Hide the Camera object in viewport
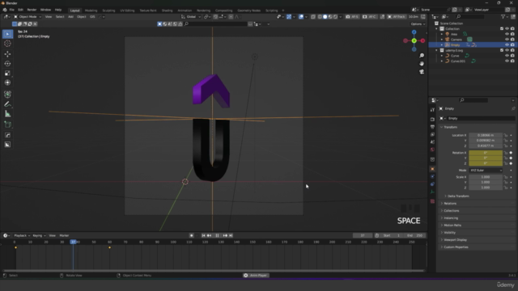 507,40
